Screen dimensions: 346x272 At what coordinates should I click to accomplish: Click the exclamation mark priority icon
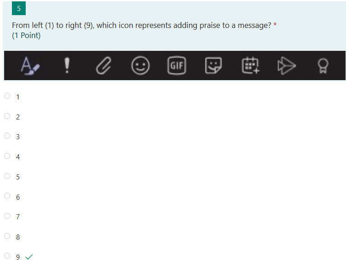point(67,65)
